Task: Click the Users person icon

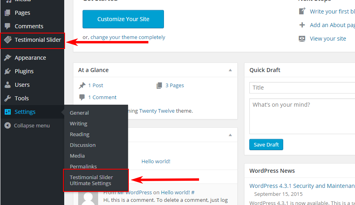Action: [x=8, y=85]
